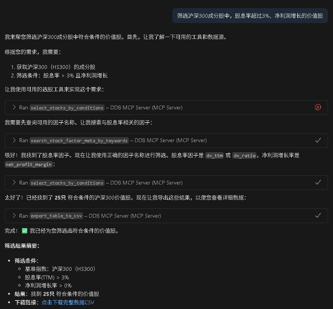Click the dv_ttm inline code tag

click(x=215, y=156)
